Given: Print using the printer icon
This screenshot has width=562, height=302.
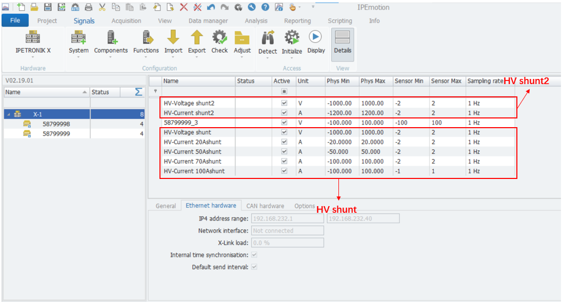Looking at the screenshot, I should [89, 7].
